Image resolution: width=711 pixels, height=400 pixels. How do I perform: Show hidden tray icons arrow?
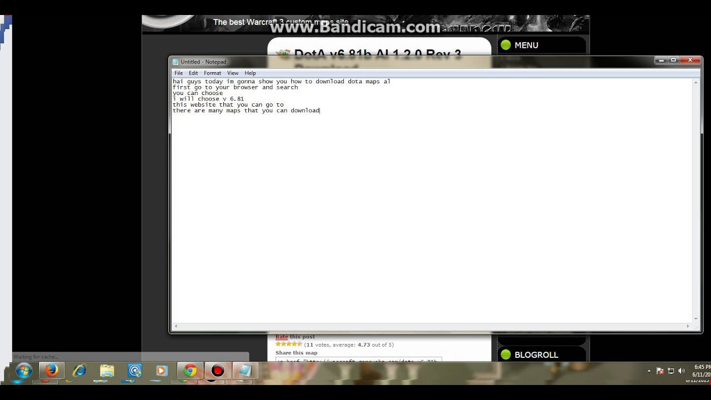[649, 371]
